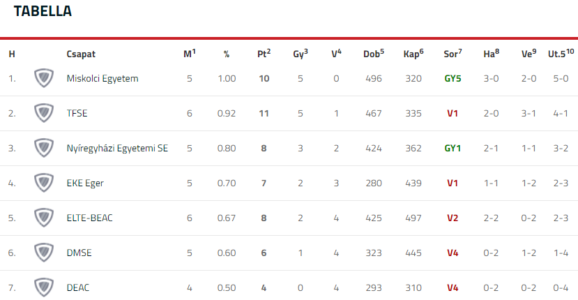Open the Miskolci Egyetem team link
This screenshot has height=300, width=578.
(x=102, y=79)
